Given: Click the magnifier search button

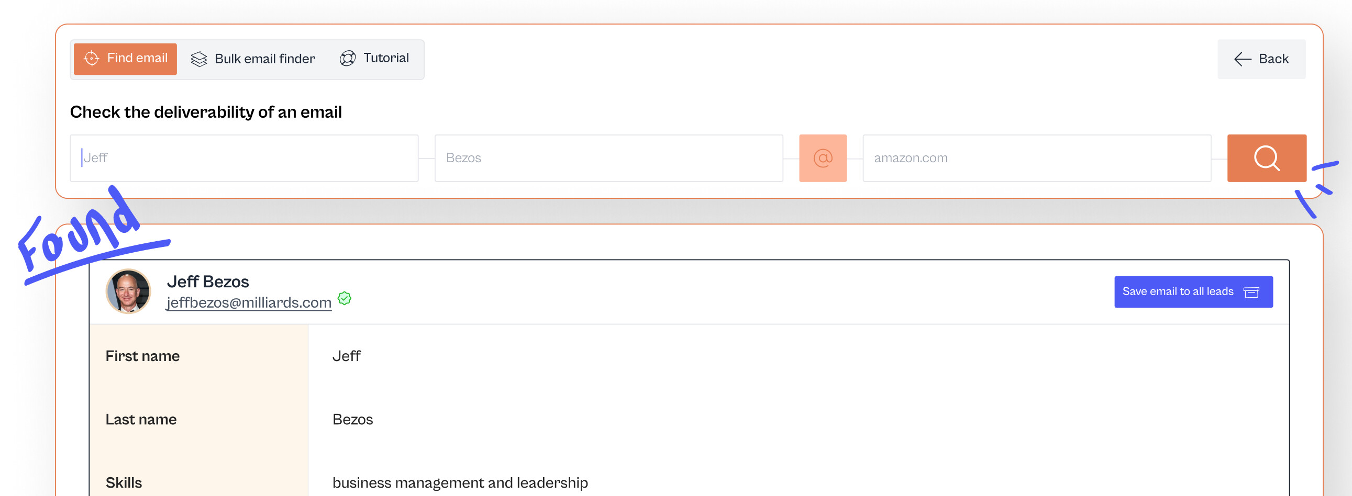Looking at the screenshot, I should pos(1267,158).
